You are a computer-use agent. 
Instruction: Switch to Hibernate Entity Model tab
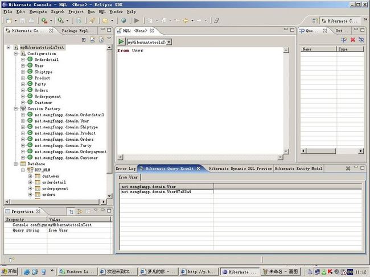(298, 169)
